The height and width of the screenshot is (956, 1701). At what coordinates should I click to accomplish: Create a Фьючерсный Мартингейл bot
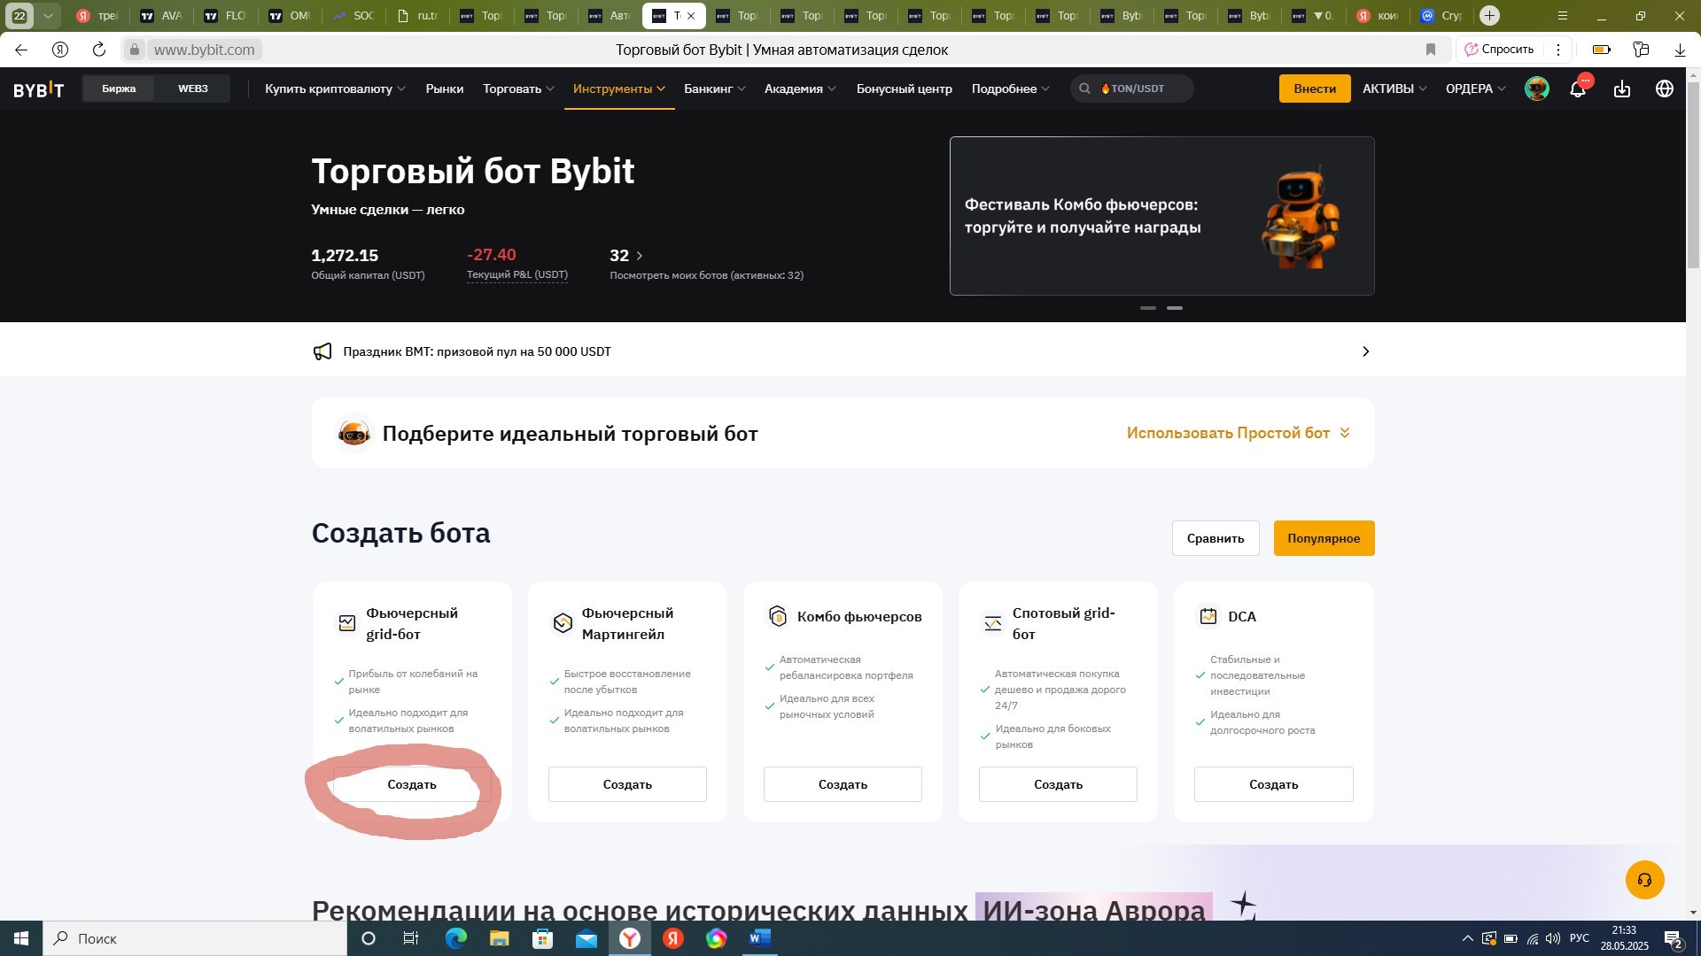[x=627, y=784]
